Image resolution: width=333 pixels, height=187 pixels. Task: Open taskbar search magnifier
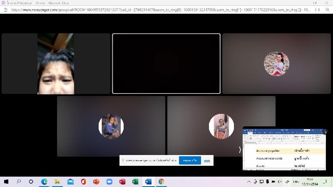(x=19, y=182)
